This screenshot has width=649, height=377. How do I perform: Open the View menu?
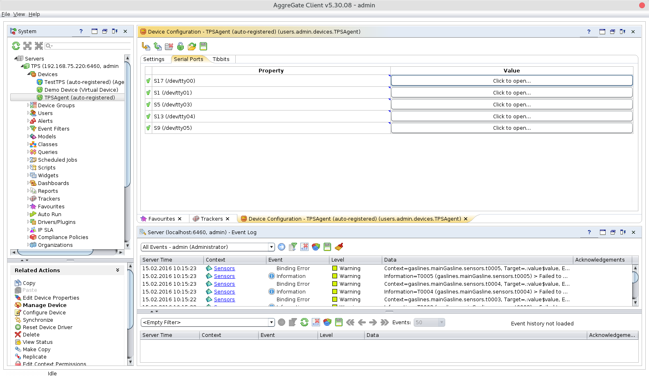[19, 14]
